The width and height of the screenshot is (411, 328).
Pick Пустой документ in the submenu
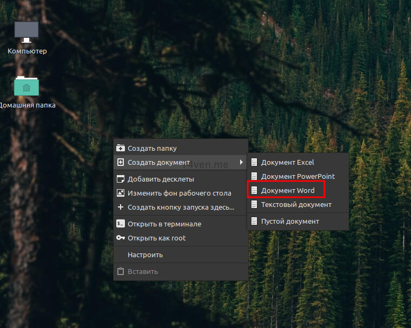pos(290,221)
